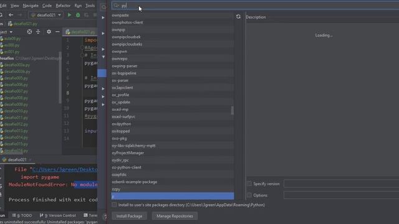Open the Edit menu
399x224 pixels.
3,6
